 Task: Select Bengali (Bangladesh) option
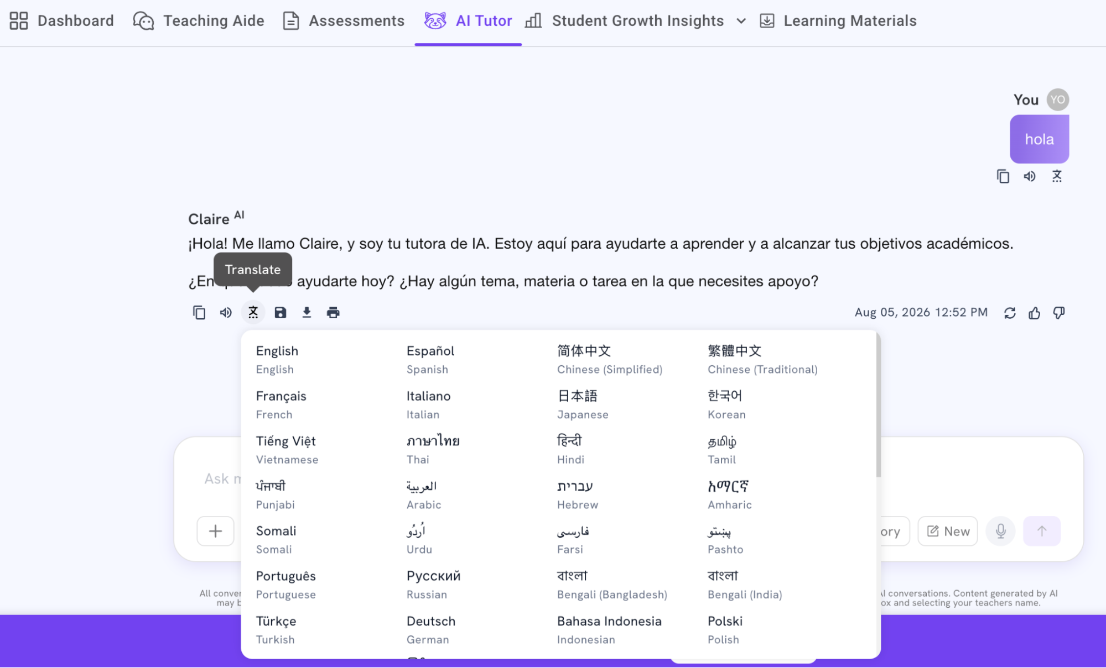(612, 585)
